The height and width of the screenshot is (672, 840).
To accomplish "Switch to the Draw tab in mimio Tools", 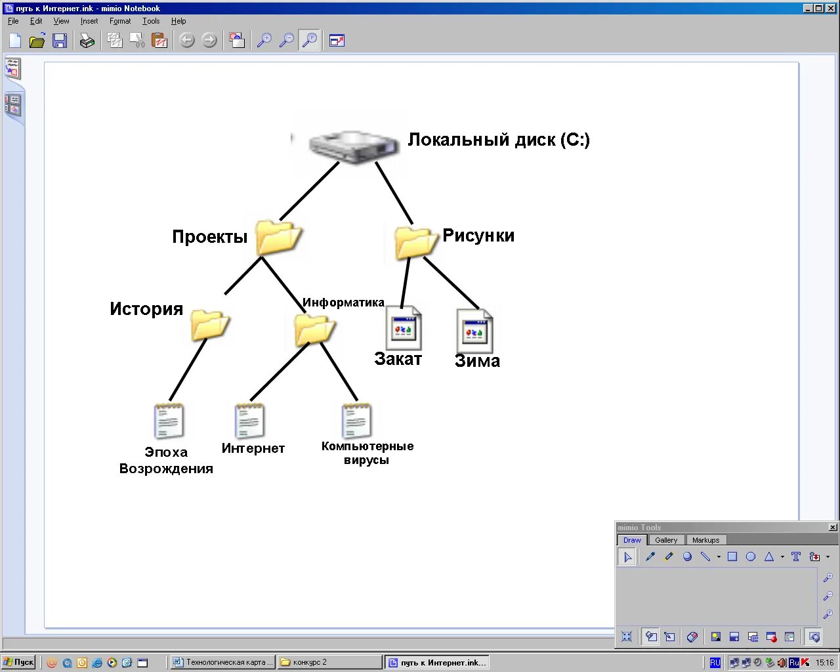I will click(x=632, y=540).
